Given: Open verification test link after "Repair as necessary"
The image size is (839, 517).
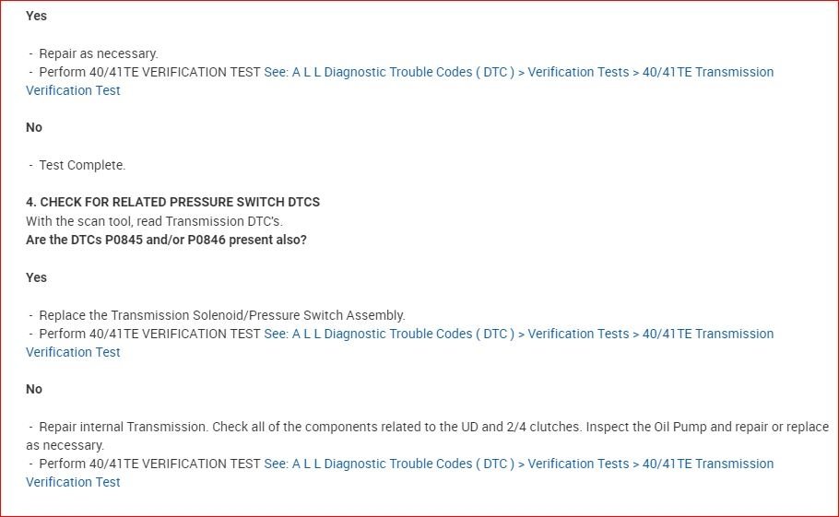Looking at the screenshot, I should 518,72.
